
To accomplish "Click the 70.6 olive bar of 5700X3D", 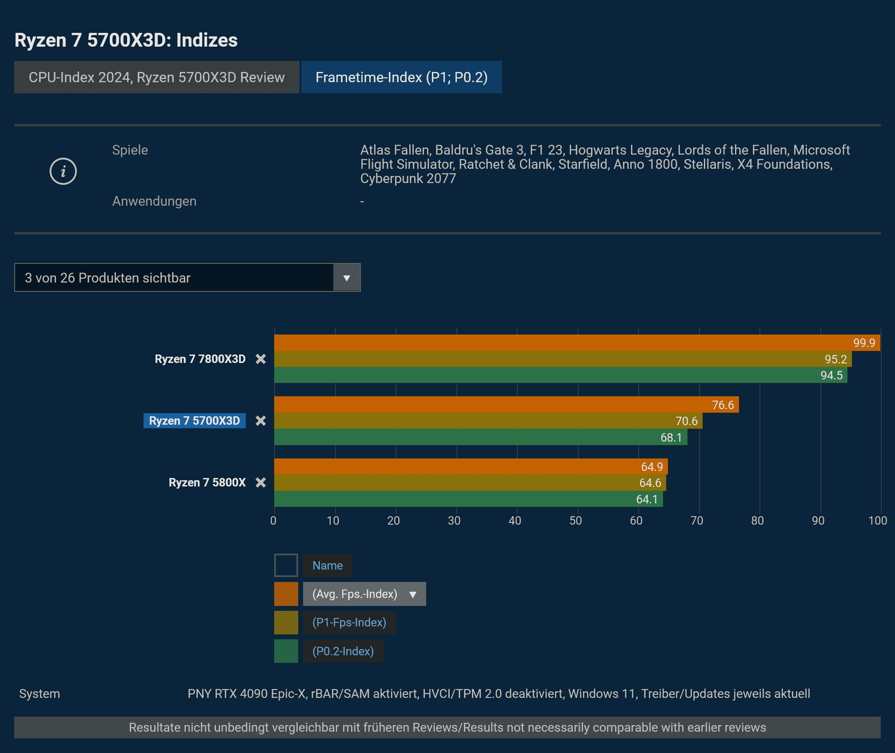I will 488,421.
